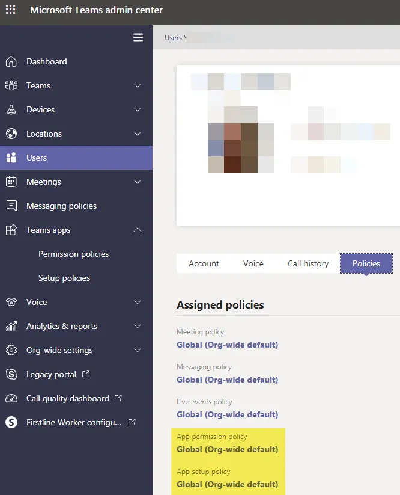Click the Live events policy label
400x495 pixels.
click(x=204, y=402)
